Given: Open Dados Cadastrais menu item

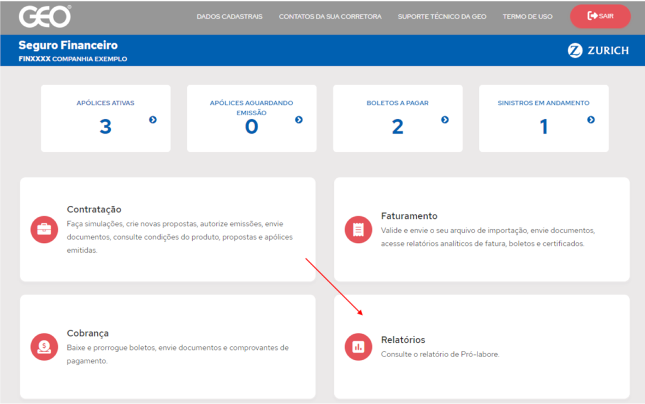Looking at the screenshot, I should pos(229,16).
